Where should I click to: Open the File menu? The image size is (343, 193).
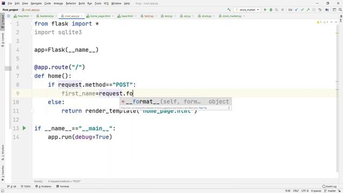[10, 4]
